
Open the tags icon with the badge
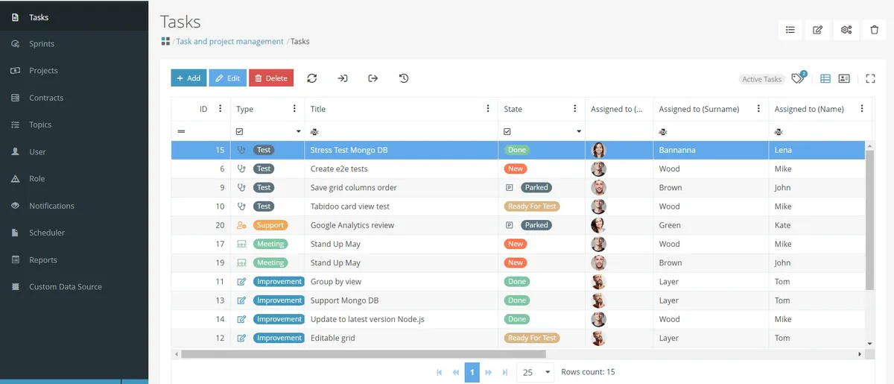click(x=799, y=78)
